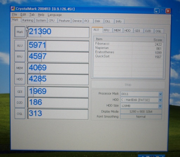180x157 pixels.
Task: Open the Tab menu
Action: click(x=32, y=14)
